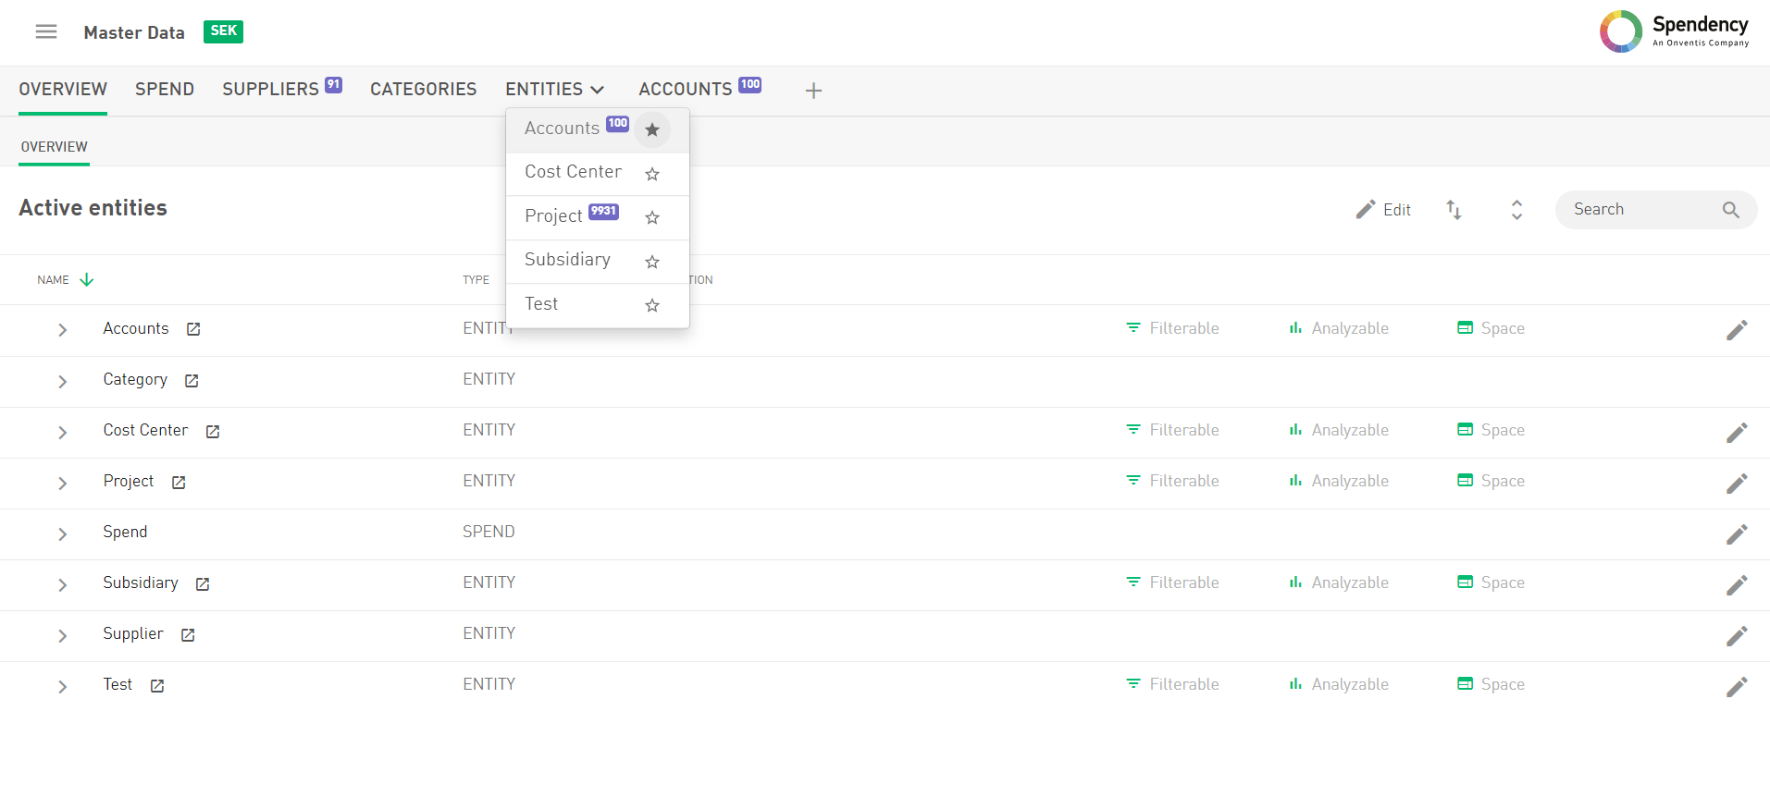The height and width of the screenshot is (797, 1770).
Task: Click the sort order arrows icon
Action: pos(1454,210)
